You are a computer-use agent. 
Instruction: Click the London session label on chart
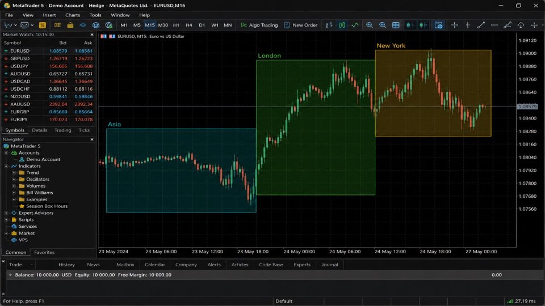269,56
